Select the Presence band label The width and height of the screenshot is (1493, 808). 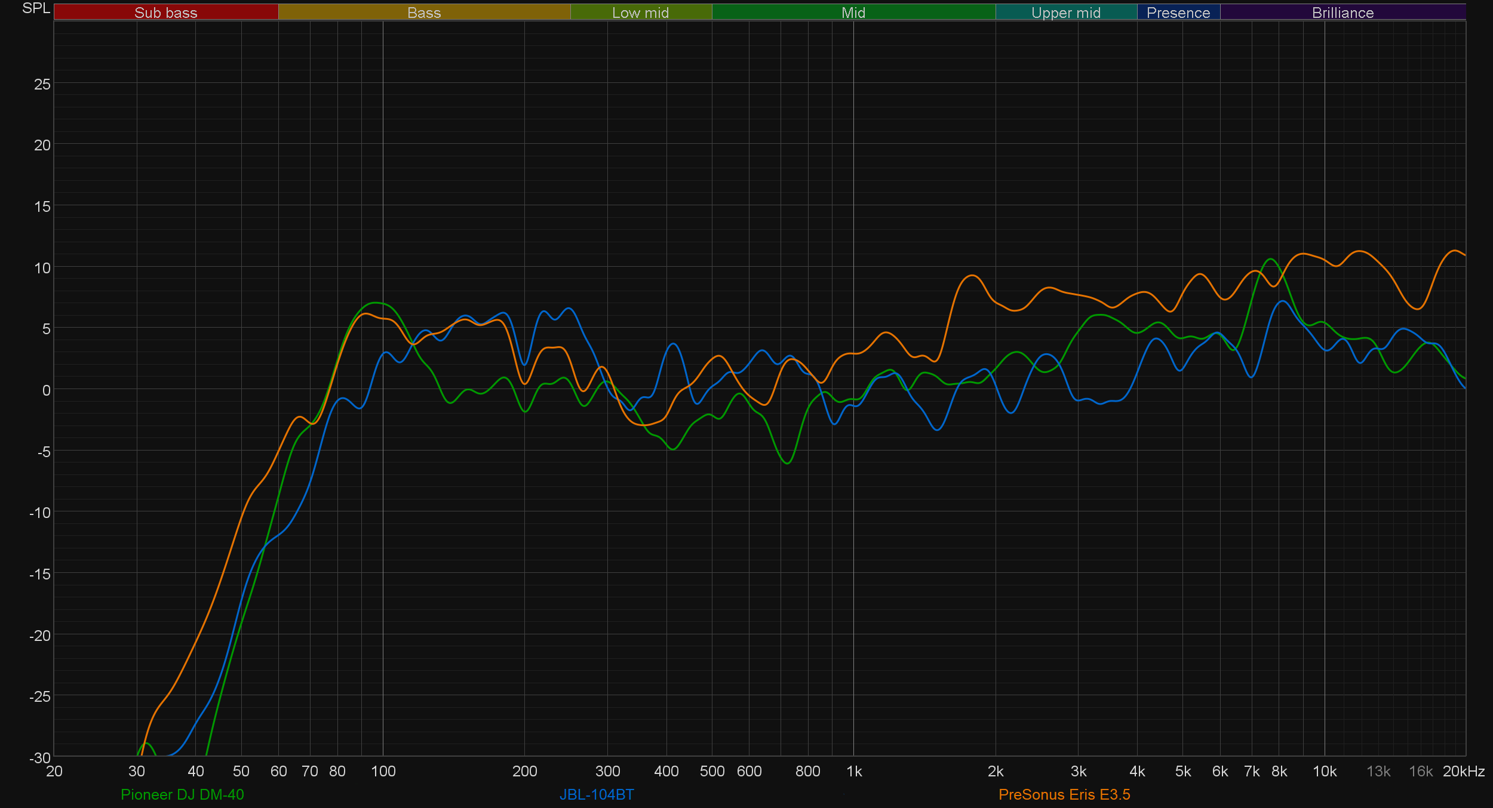(x=1178, y=13)
